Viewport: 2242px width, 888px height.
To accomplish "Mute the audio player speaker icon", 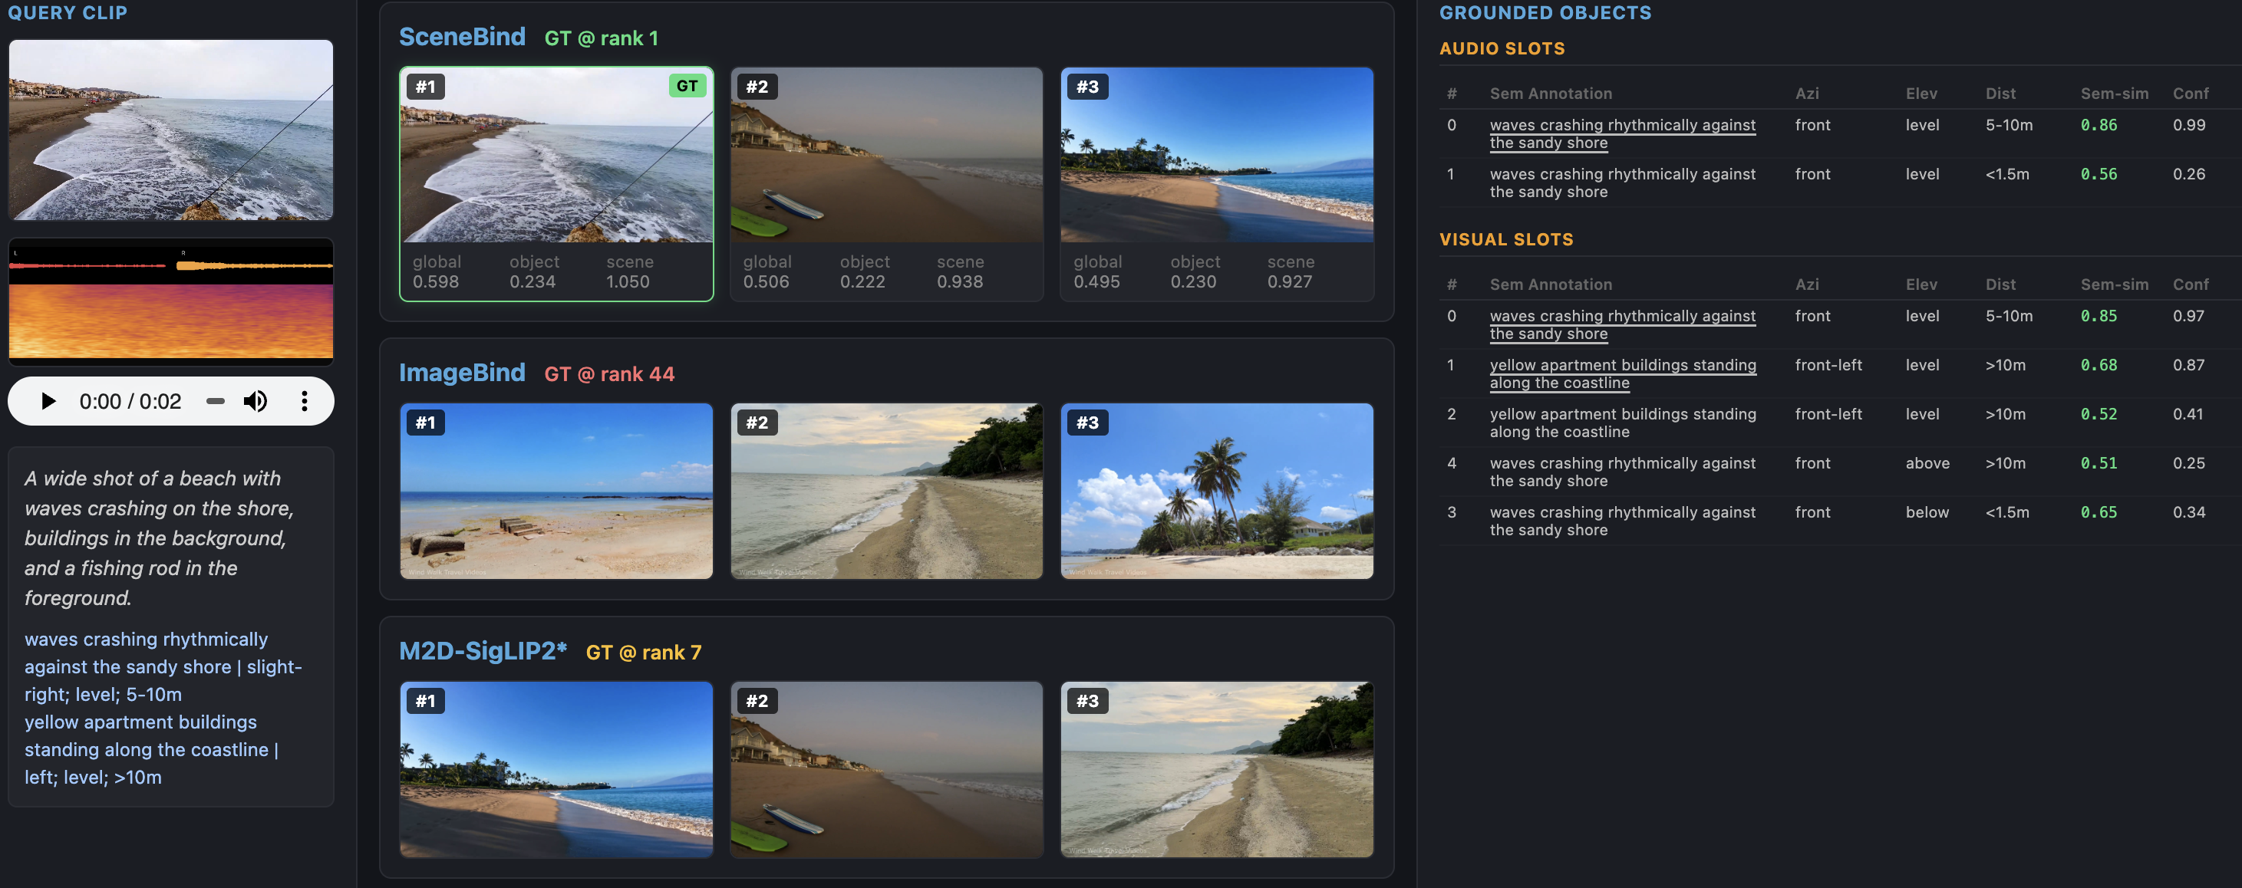I will coord(255,401).
